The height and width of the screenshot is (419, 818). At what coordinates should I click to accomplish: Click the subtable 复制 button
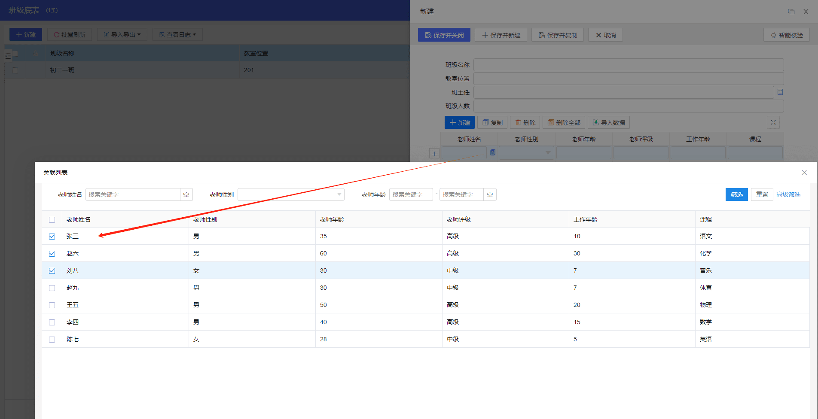click(492, 122)
